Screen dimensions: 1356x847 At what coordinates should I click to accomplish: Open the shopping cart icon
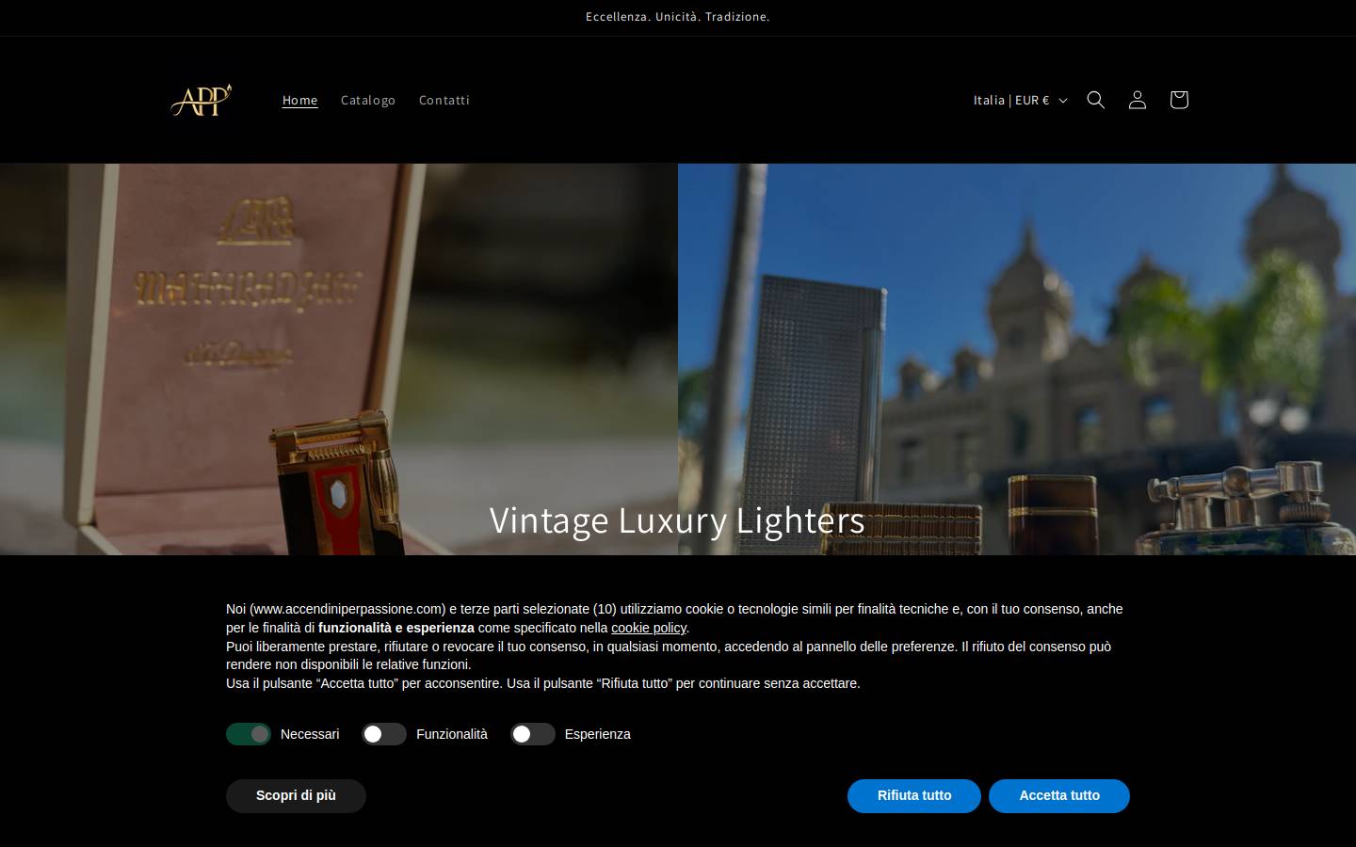pos(1179,100)
